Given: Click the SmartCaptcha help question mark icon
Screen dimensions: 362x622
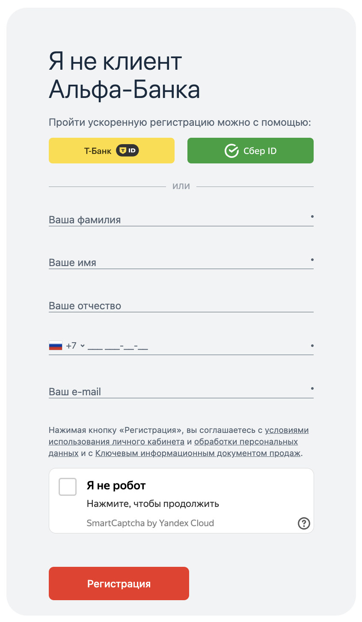Looking at the screenshot, I should pyautogui.click(x=304, y=523).
